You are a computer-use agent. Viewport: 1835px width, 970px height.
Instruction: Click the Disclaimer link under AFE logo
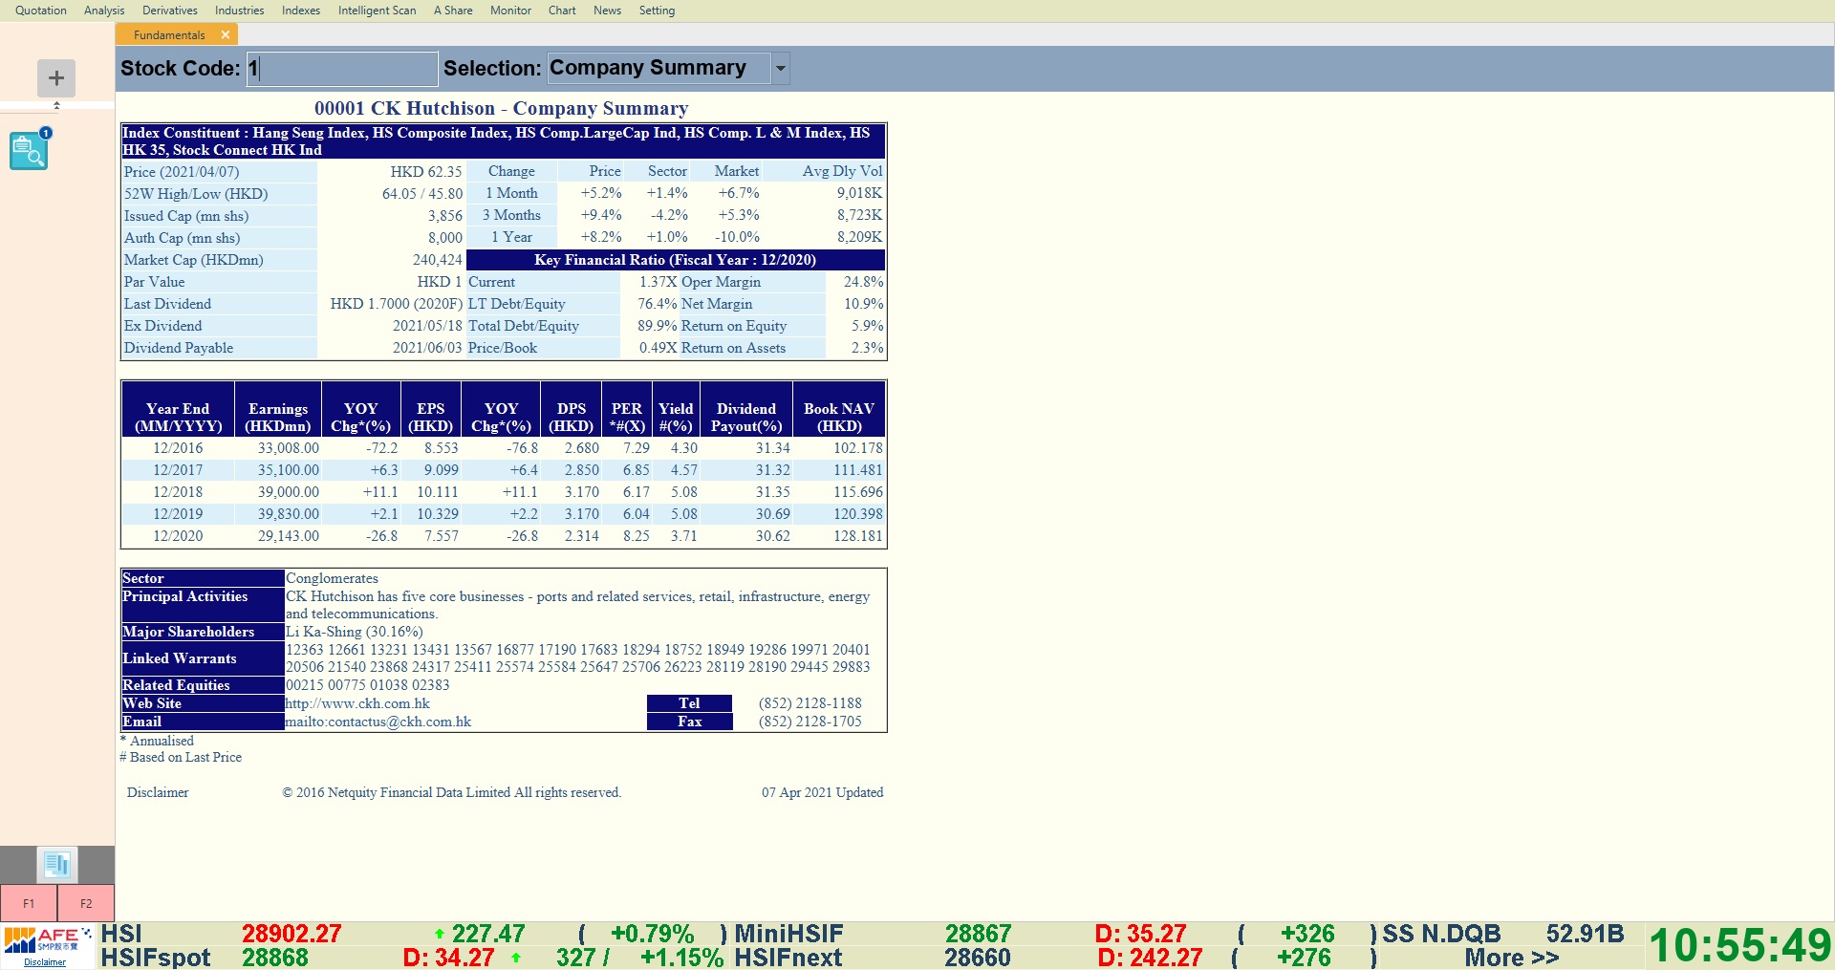point(45,962)
